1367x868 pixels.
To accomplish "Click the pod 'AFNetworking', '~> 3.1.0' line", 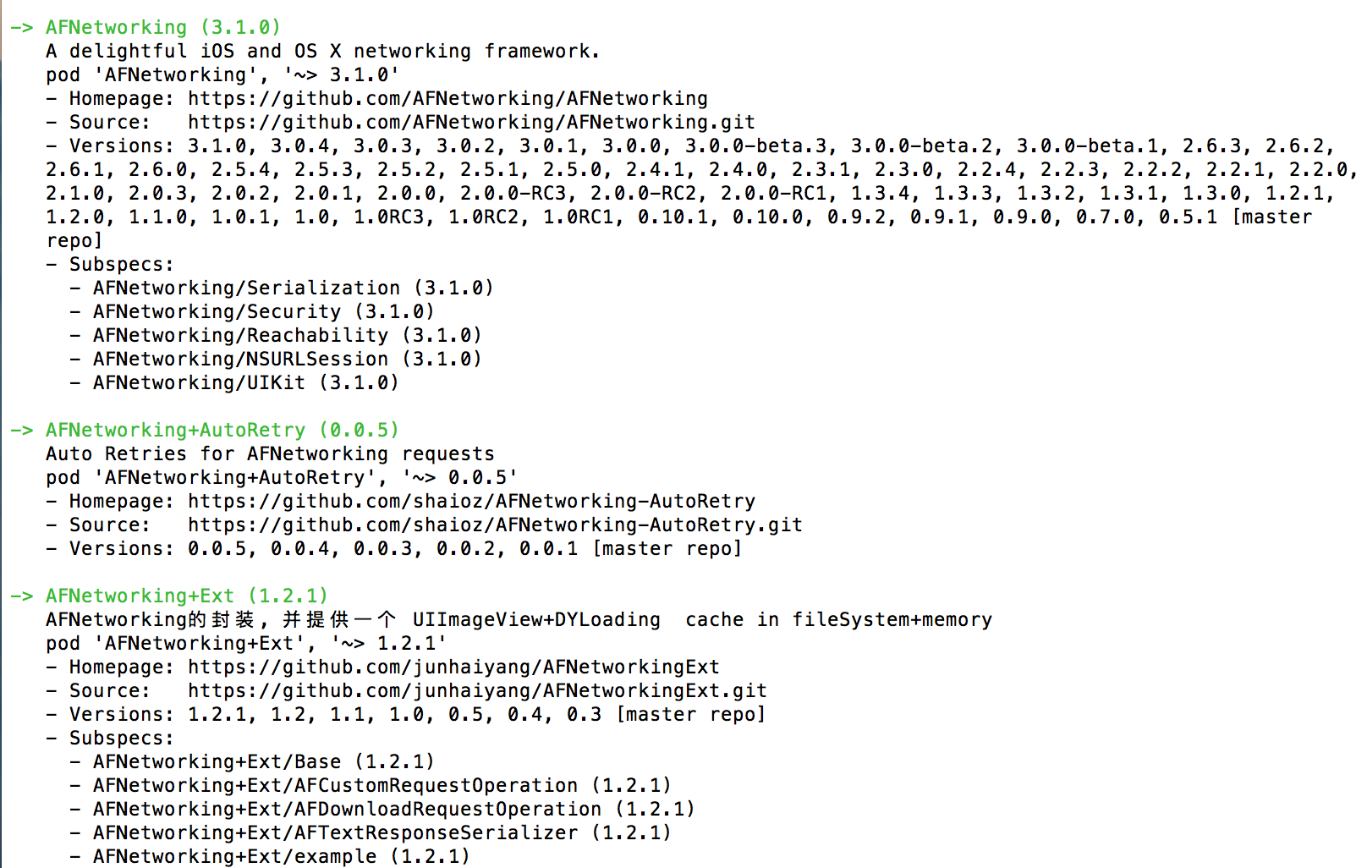I will [222, 75].
